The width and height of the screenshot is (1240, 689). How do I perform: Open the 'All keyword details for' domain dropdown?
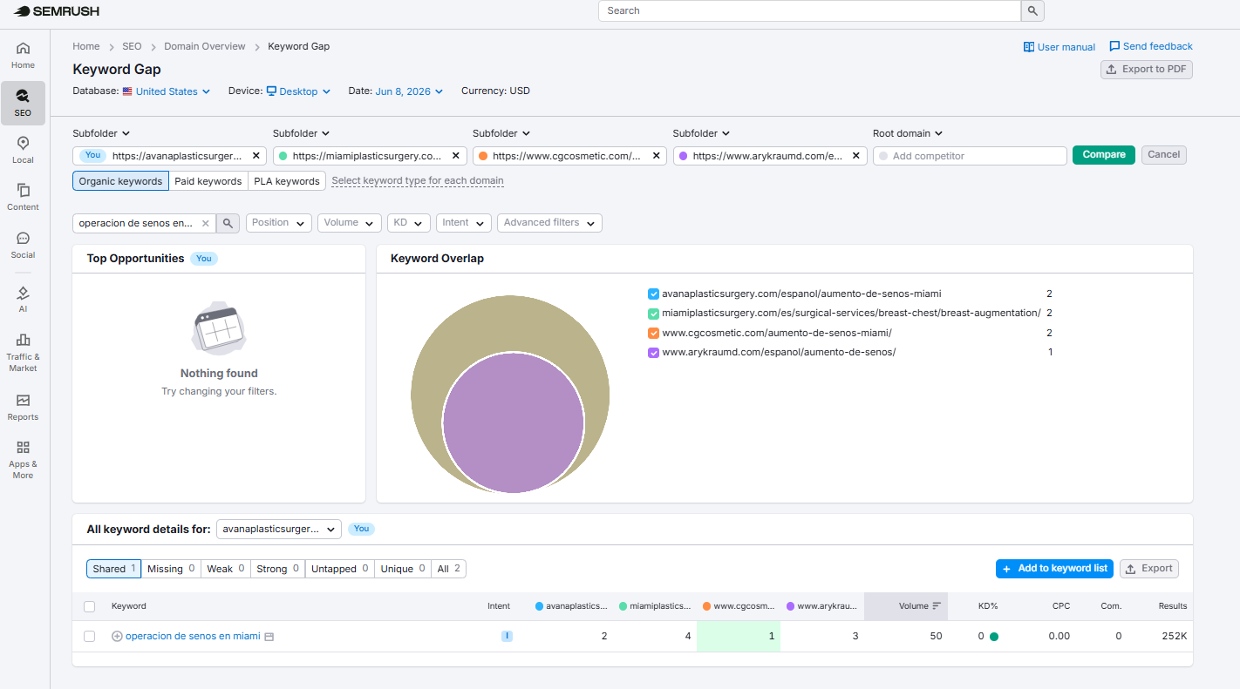point(279,529)
